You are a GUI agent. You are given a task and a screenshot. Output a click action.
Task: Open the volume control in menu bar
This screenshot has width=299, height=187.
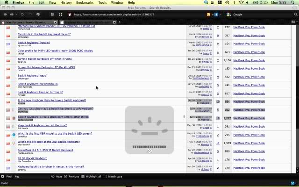pos(248,2)
